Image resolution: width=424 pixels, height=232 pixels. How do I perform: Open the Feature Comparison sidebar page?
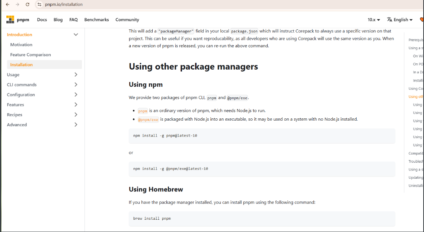pyautogui.click(x=31, y=55)
